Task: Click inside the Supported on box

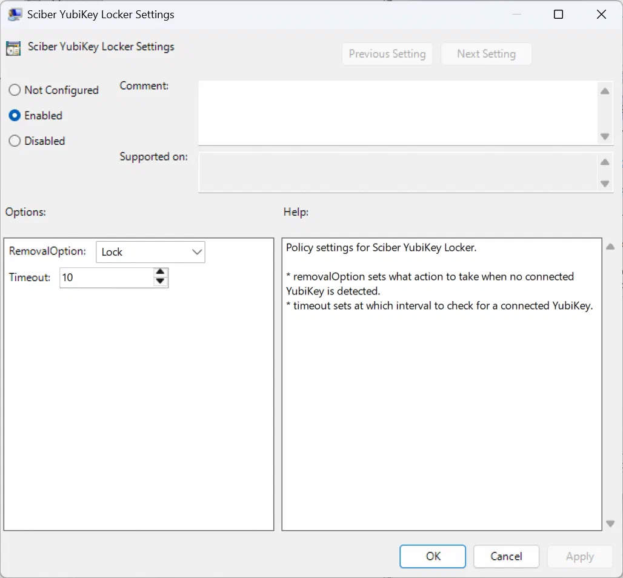Action: [x=398, y=173]
